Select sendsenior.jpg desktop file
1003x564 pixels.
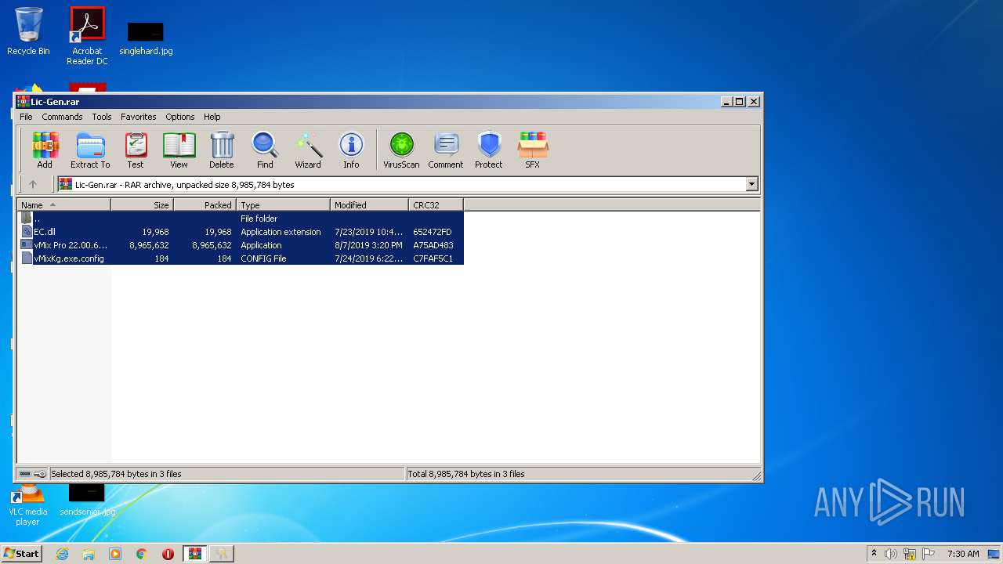click(x=87, y=501)
